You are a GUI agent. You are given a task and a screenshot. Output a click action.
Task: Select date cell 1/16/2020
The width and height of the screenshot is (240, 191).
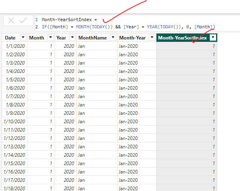(14, 172)
